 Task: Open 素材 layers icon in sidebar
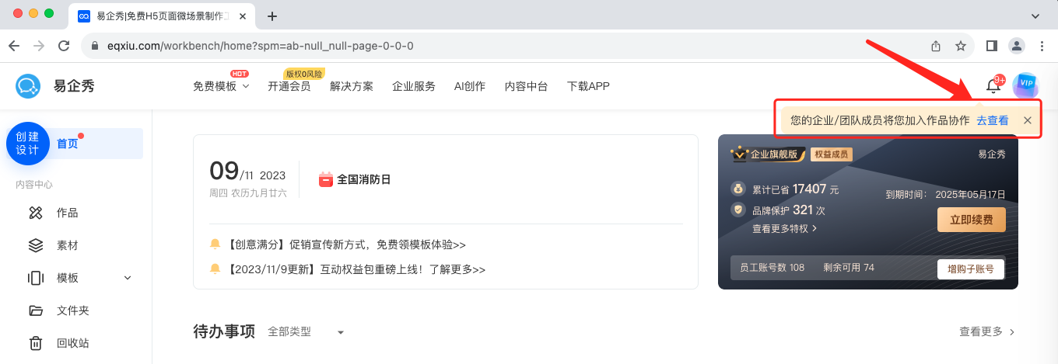(x=36, y=245)
